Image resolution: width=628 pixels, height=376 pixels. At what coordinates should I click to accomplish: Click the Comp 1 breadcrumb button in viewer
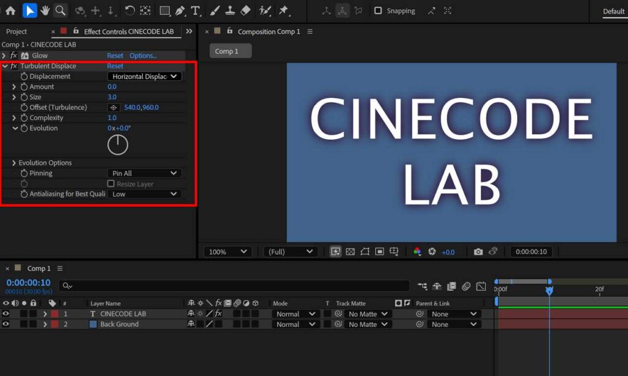[231, 51]
